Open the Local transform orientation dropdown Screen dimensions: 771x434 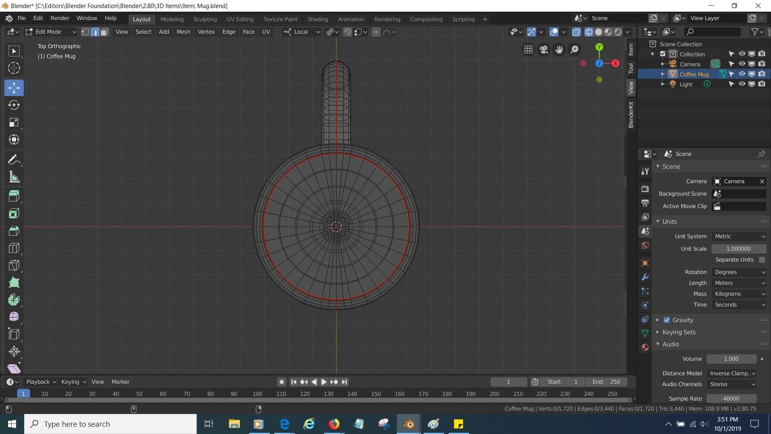(x=302, y=32)
